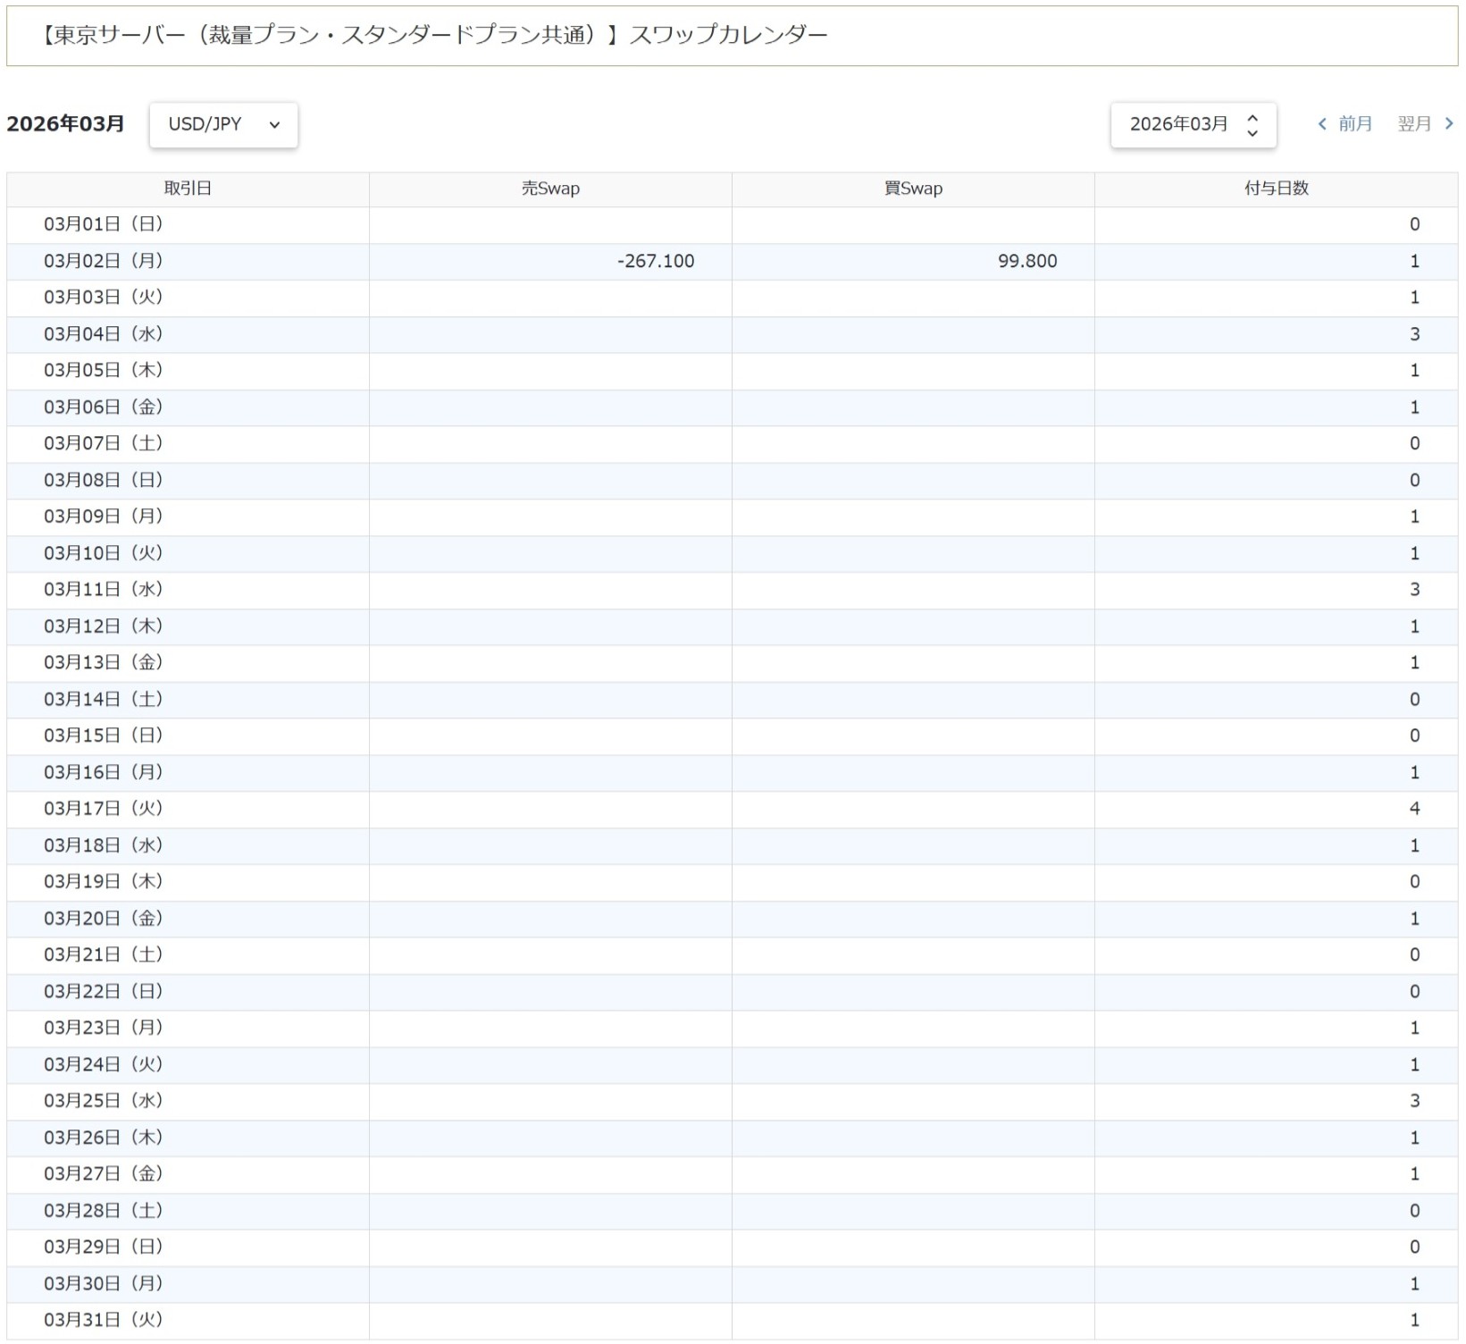Click the date 03月18日（水）
The width and height of the screenshot is (1466, 1344).
104,845
